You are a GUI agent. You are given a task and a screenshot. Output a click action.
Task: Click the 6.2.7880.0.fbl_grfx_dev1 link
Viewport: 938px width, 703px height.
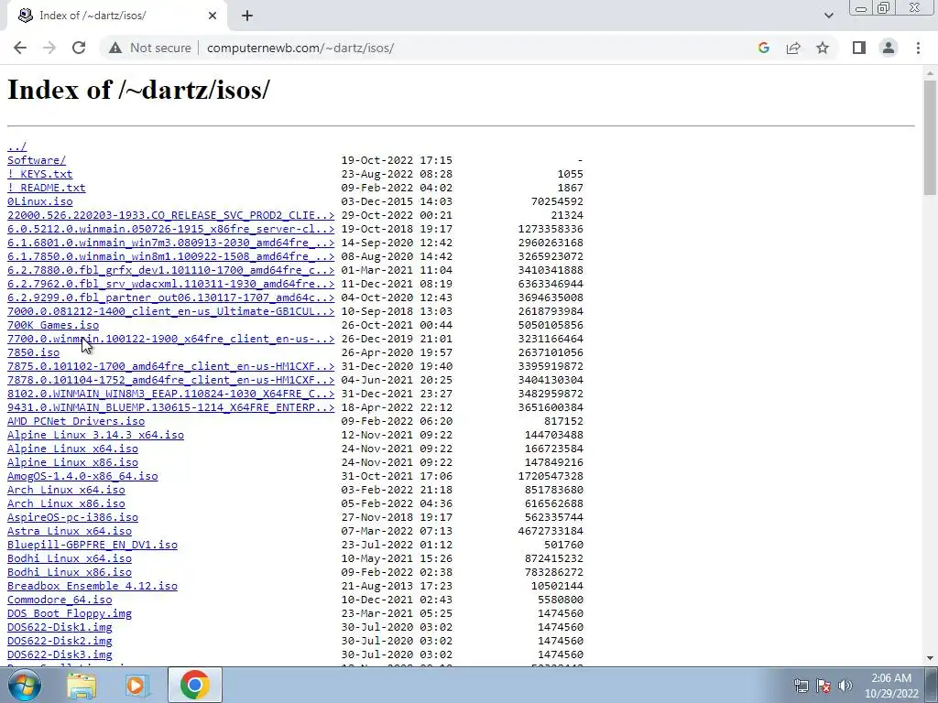click(170, 270)
